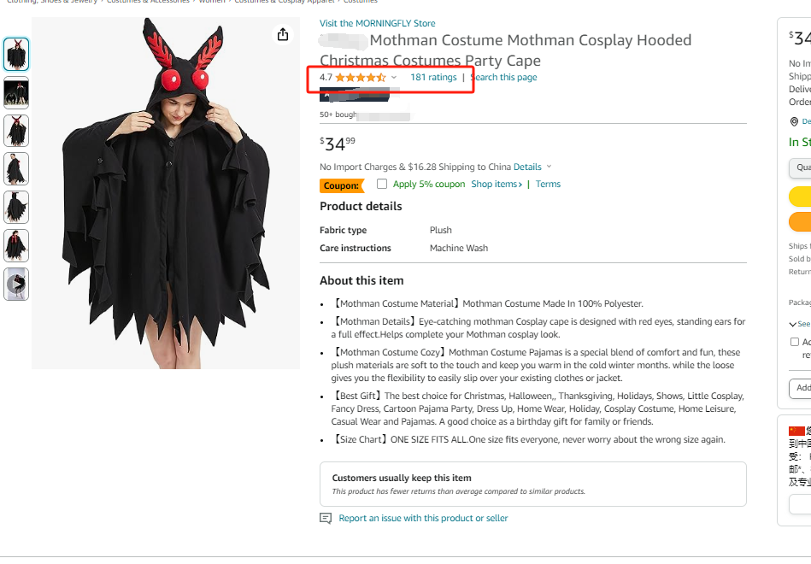
Task: Open the rating breakdown dropdown arrow
Action: [x=394, y=78]
